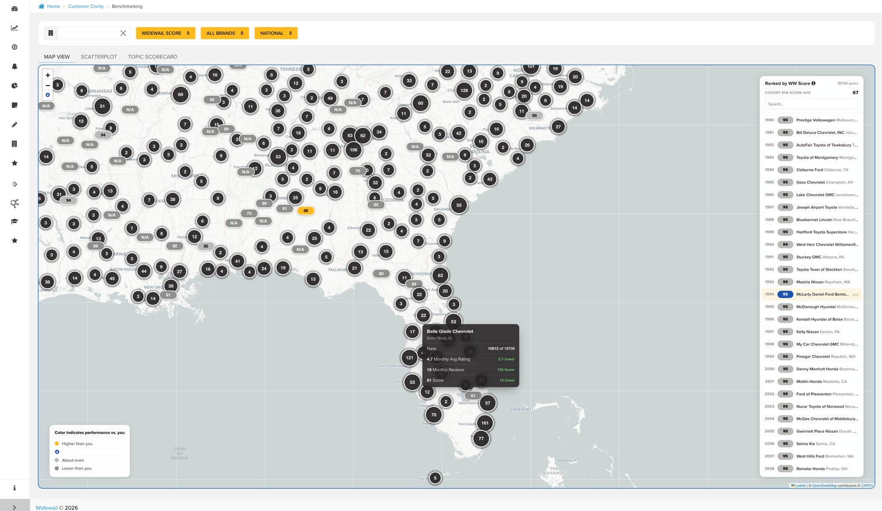This screenshot has width=882, height=511.
Task: Select Stuckey GMC ranking row
Action: click(x=811, y=257)
